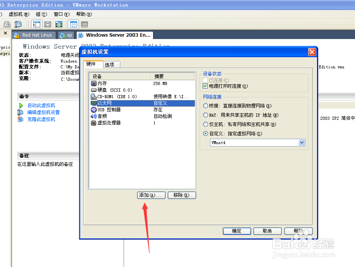Click the snapshot toolbar icon
This screenshot has height=267, width=355.
coord(7,24)
